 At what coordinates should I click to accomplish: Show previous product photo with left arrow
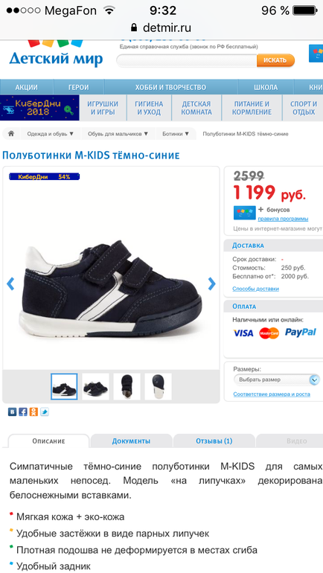point(10,284)
